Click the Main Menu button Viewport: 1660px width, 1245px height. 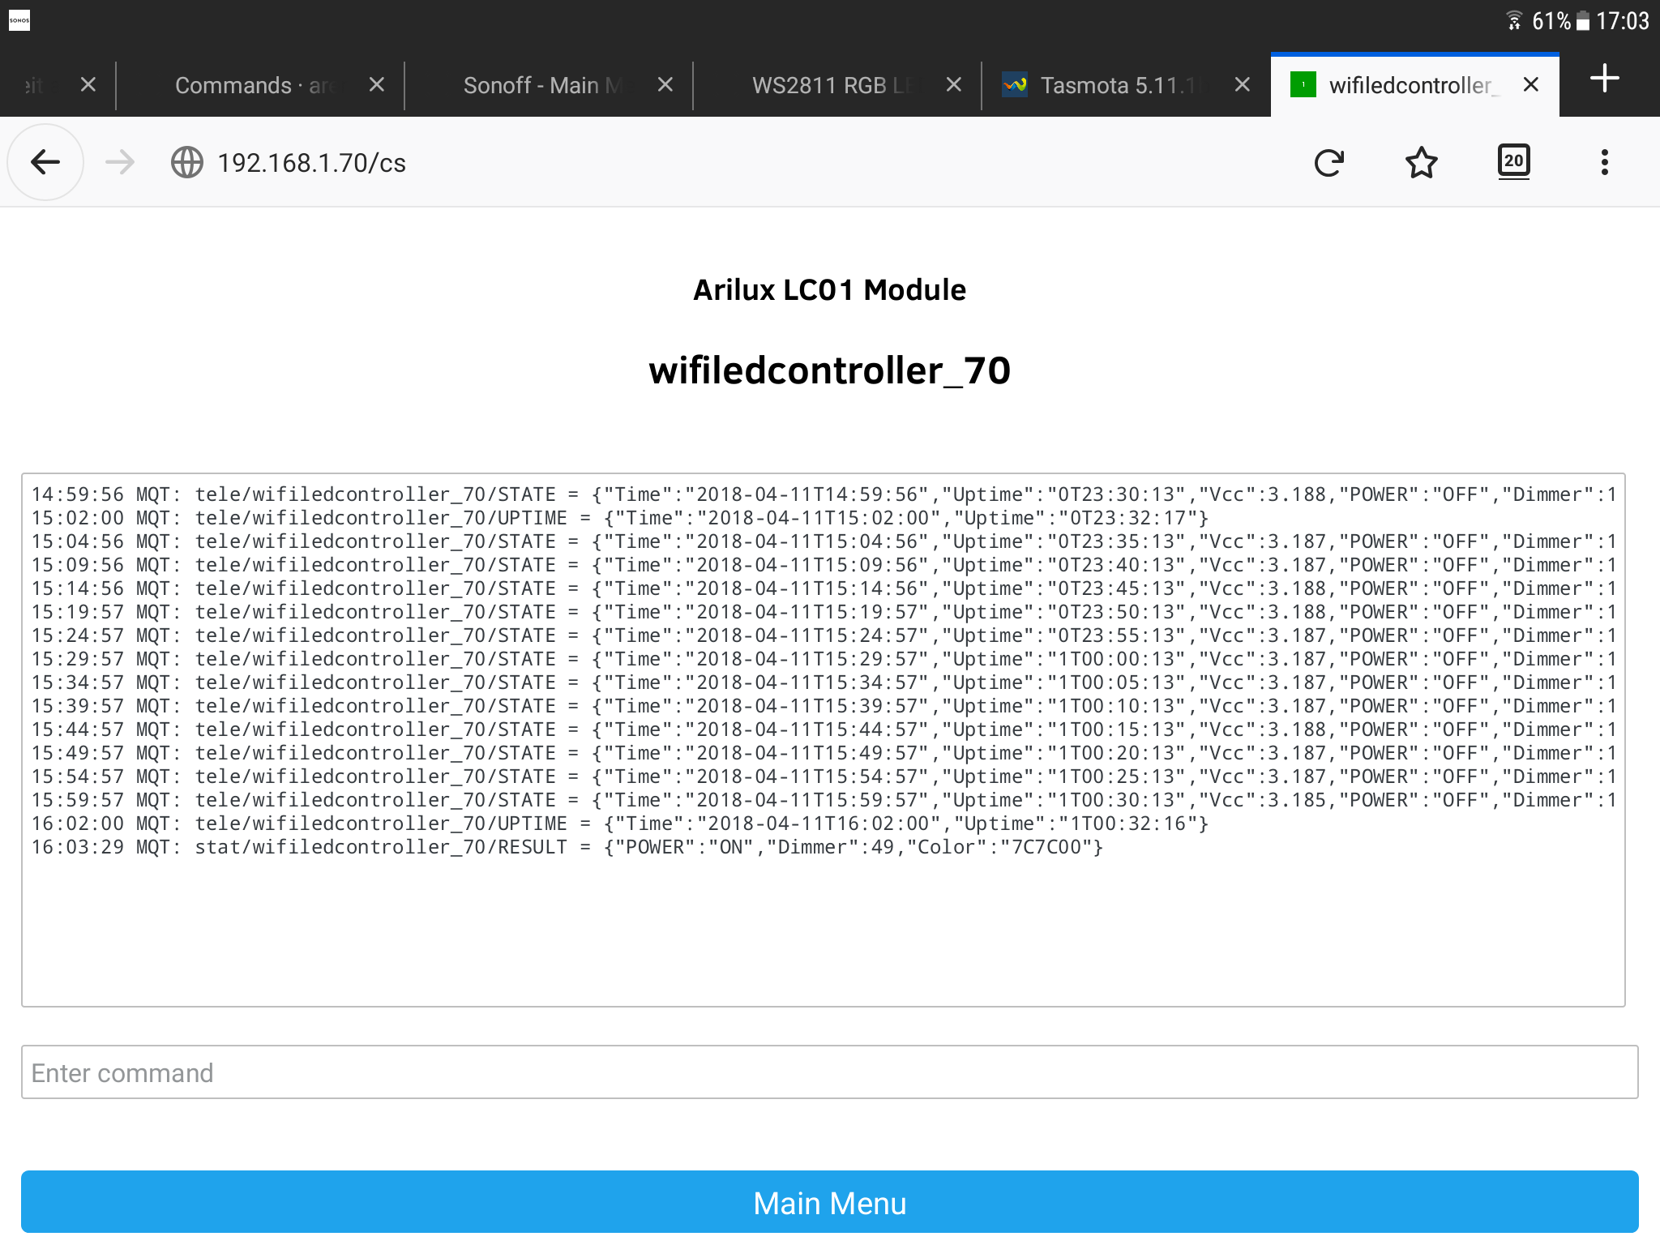[828, 1200]
